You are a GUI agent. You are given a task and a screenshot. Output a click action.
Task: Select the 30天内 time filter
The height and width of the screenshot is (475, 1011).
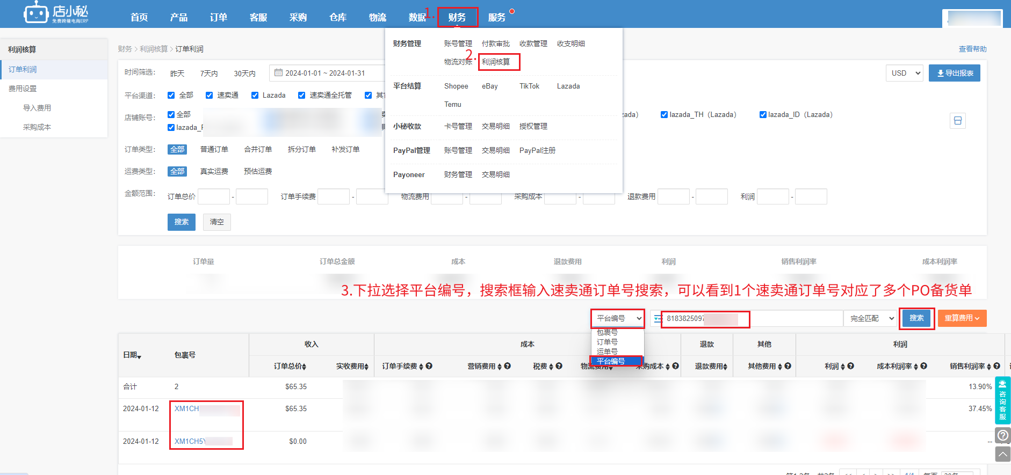point(244,74)
